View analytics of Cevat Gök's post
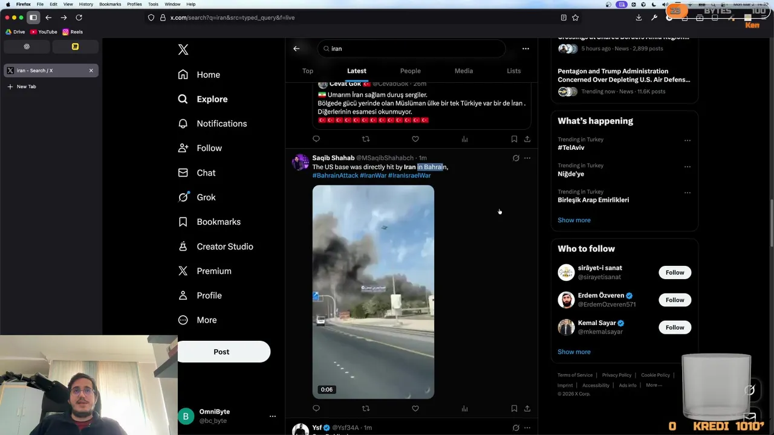The height and width of the screenshot is (435, 774). 464,139
